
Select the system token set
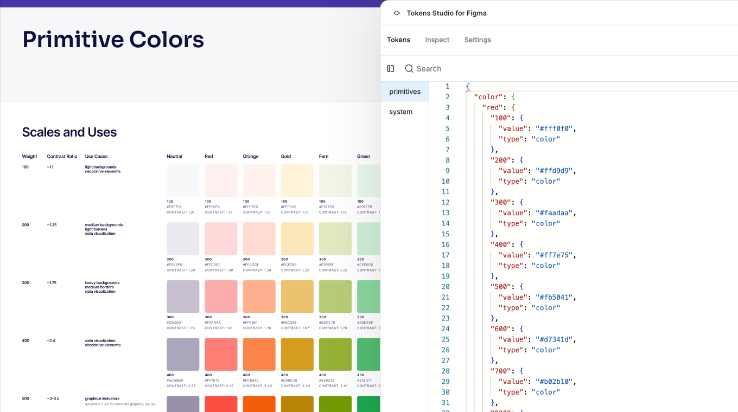[x=400, y=112]
